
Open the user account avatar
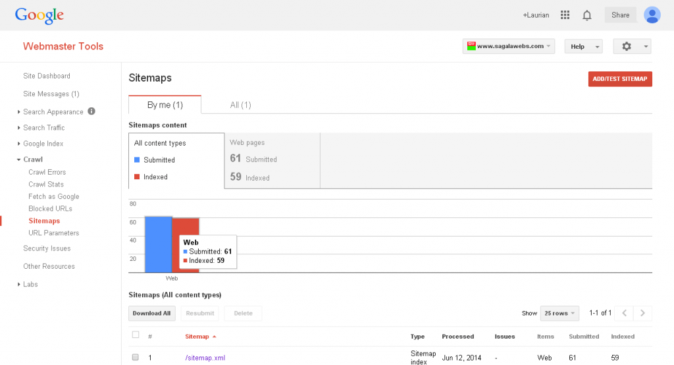click(652, 15)
